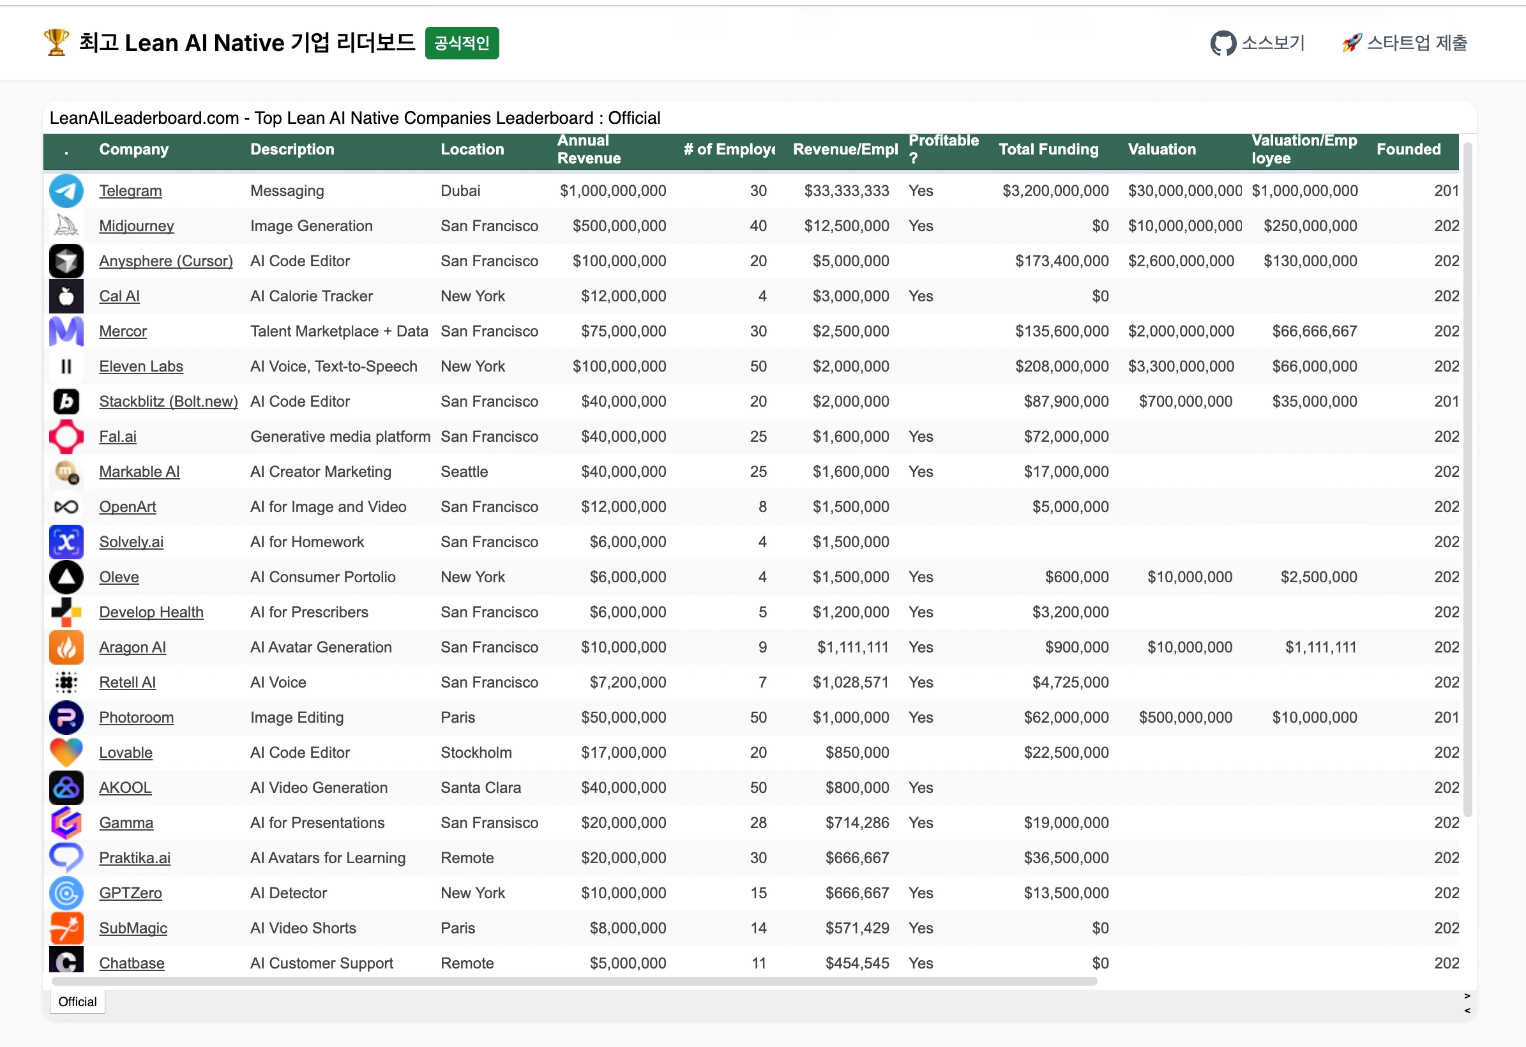Click the Oleve triangle logo

pos(66,577)
